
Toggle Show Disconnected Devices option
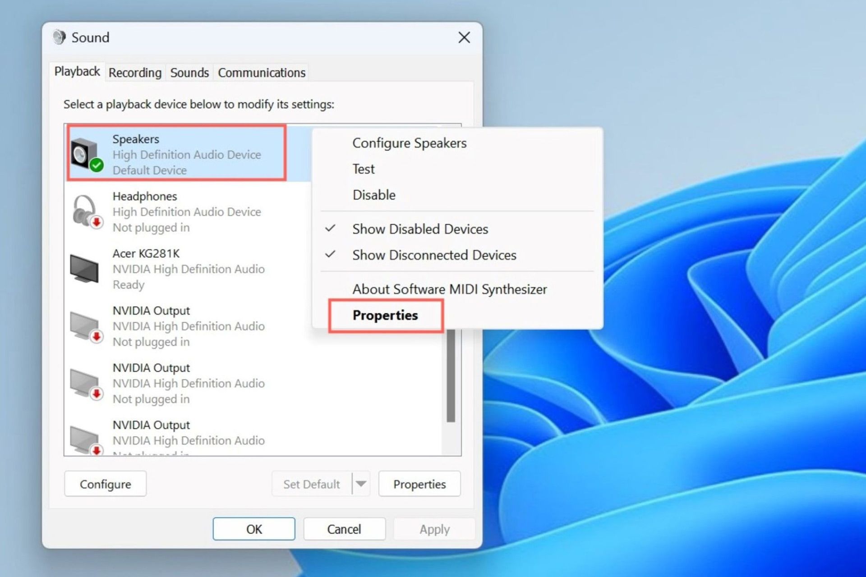(433, 254)
